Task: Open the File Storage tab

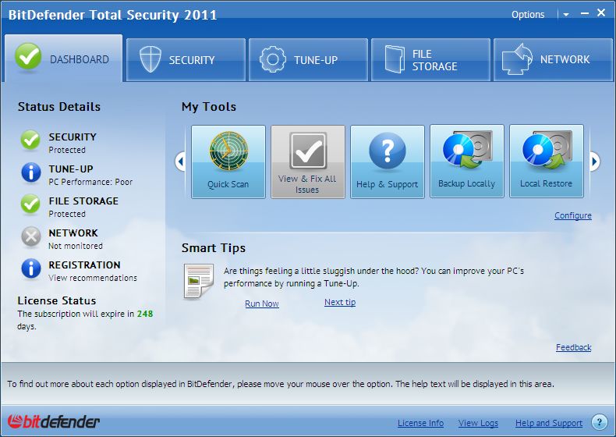Action: click(x=430, y=60)
